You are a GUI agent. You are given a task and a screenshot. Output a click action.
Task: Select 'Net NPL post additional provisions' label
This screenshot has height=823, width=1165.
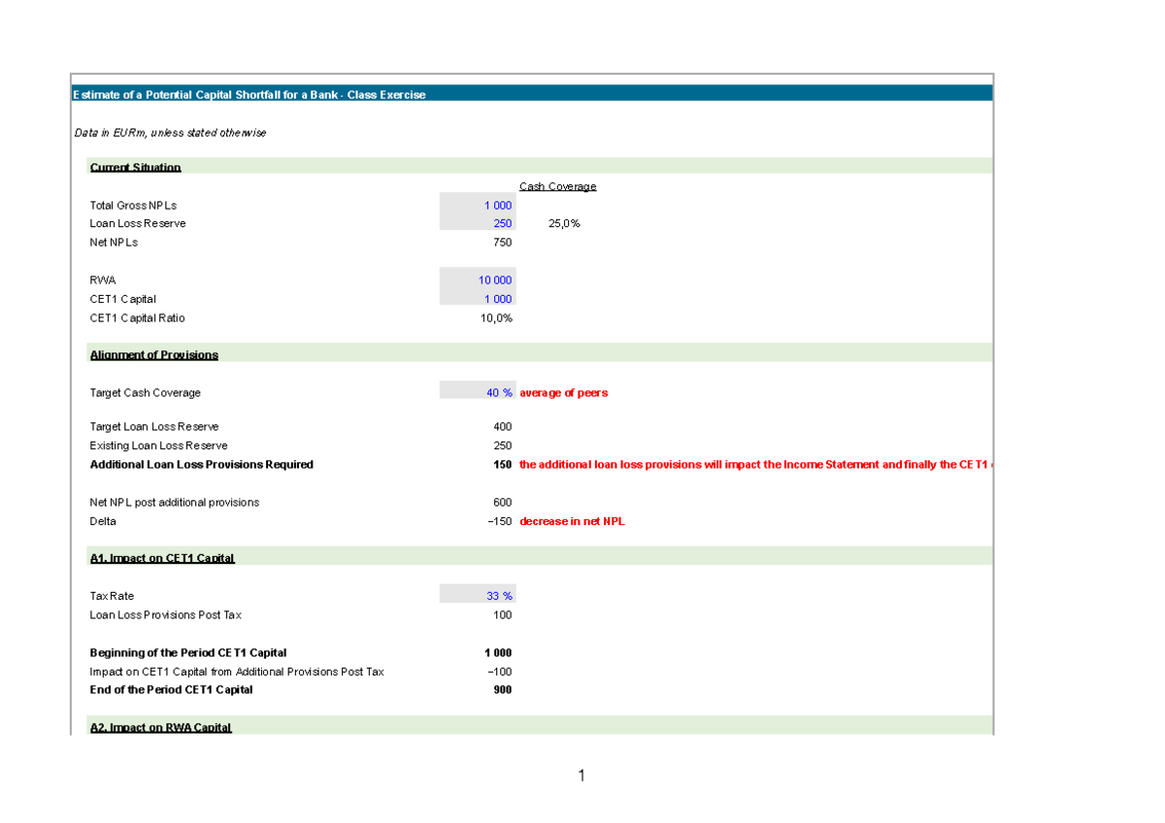[x=175, y=503]
